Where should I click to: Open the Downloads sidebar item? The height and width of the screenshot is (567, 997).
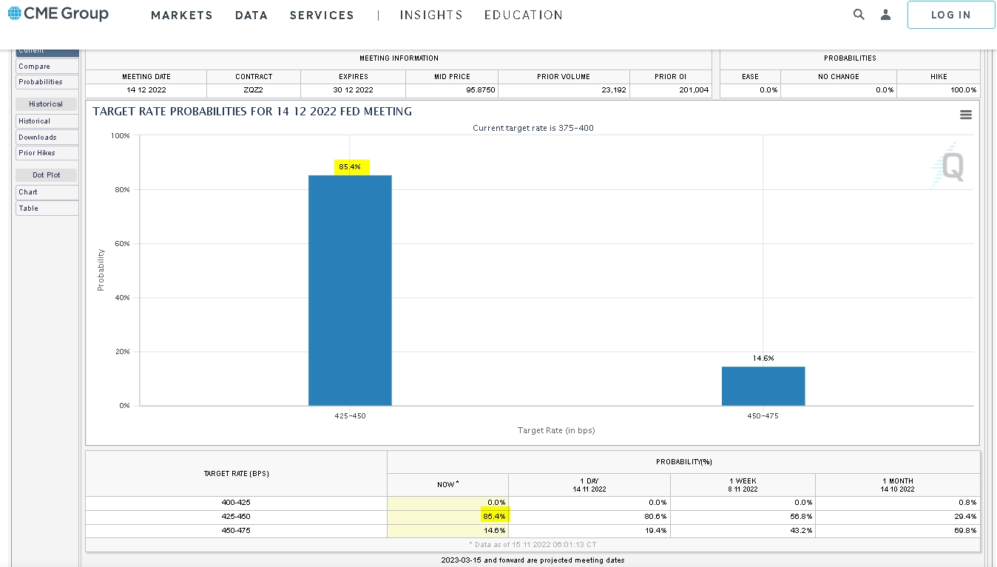click(47, 137)
